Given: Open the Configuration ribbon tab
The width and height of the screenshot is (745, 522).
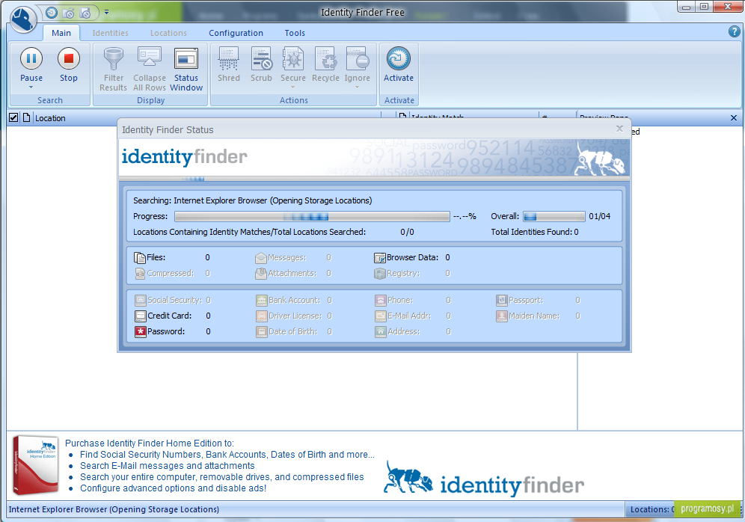Looking at the screenshot, I should tap(236, 33).
